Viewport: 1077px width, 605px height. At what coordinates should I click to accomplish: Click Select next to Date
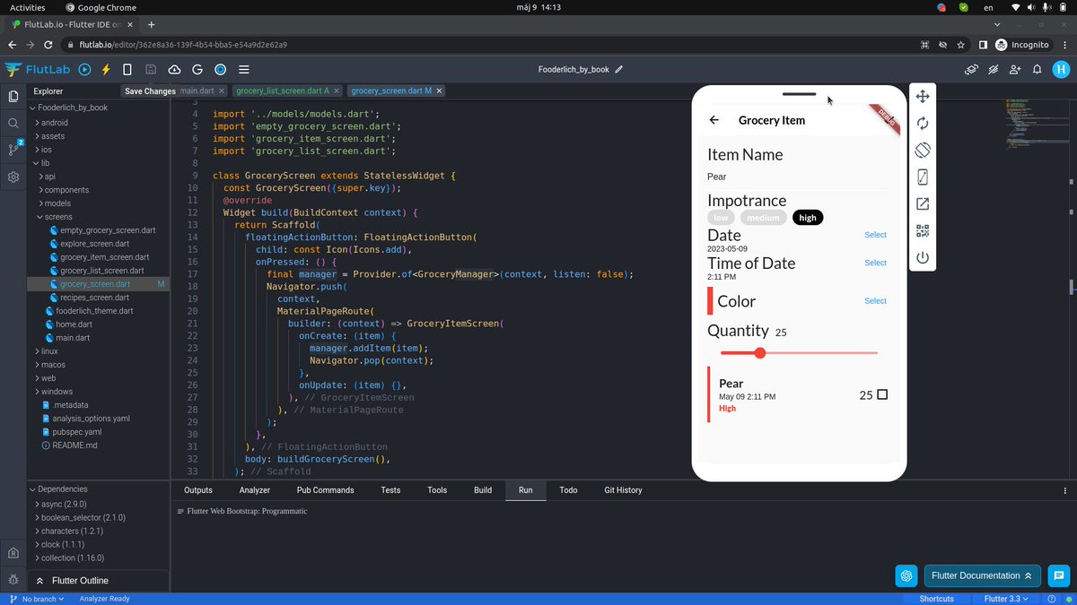(875, 235)
